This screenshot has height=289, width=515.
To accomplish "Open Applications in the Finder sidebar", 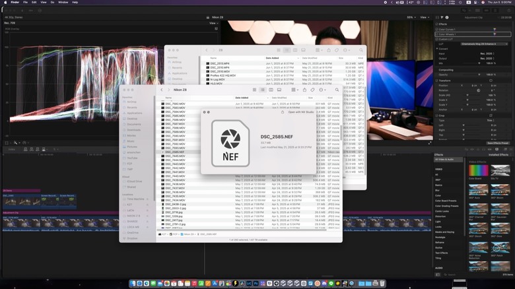I will [x=134, y=113].
